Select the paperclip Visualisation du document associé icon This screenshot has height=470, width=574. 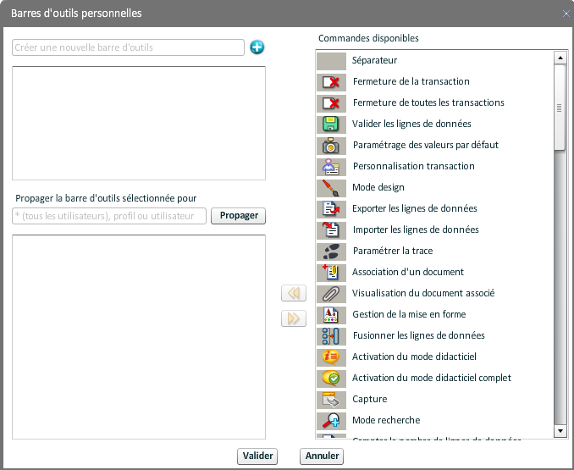[x=332, y=294]
